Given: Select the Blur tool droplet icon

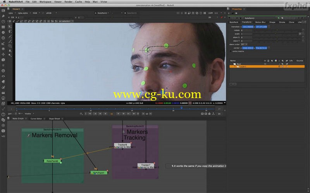Looking at the screenshot, I should (10, 51).
